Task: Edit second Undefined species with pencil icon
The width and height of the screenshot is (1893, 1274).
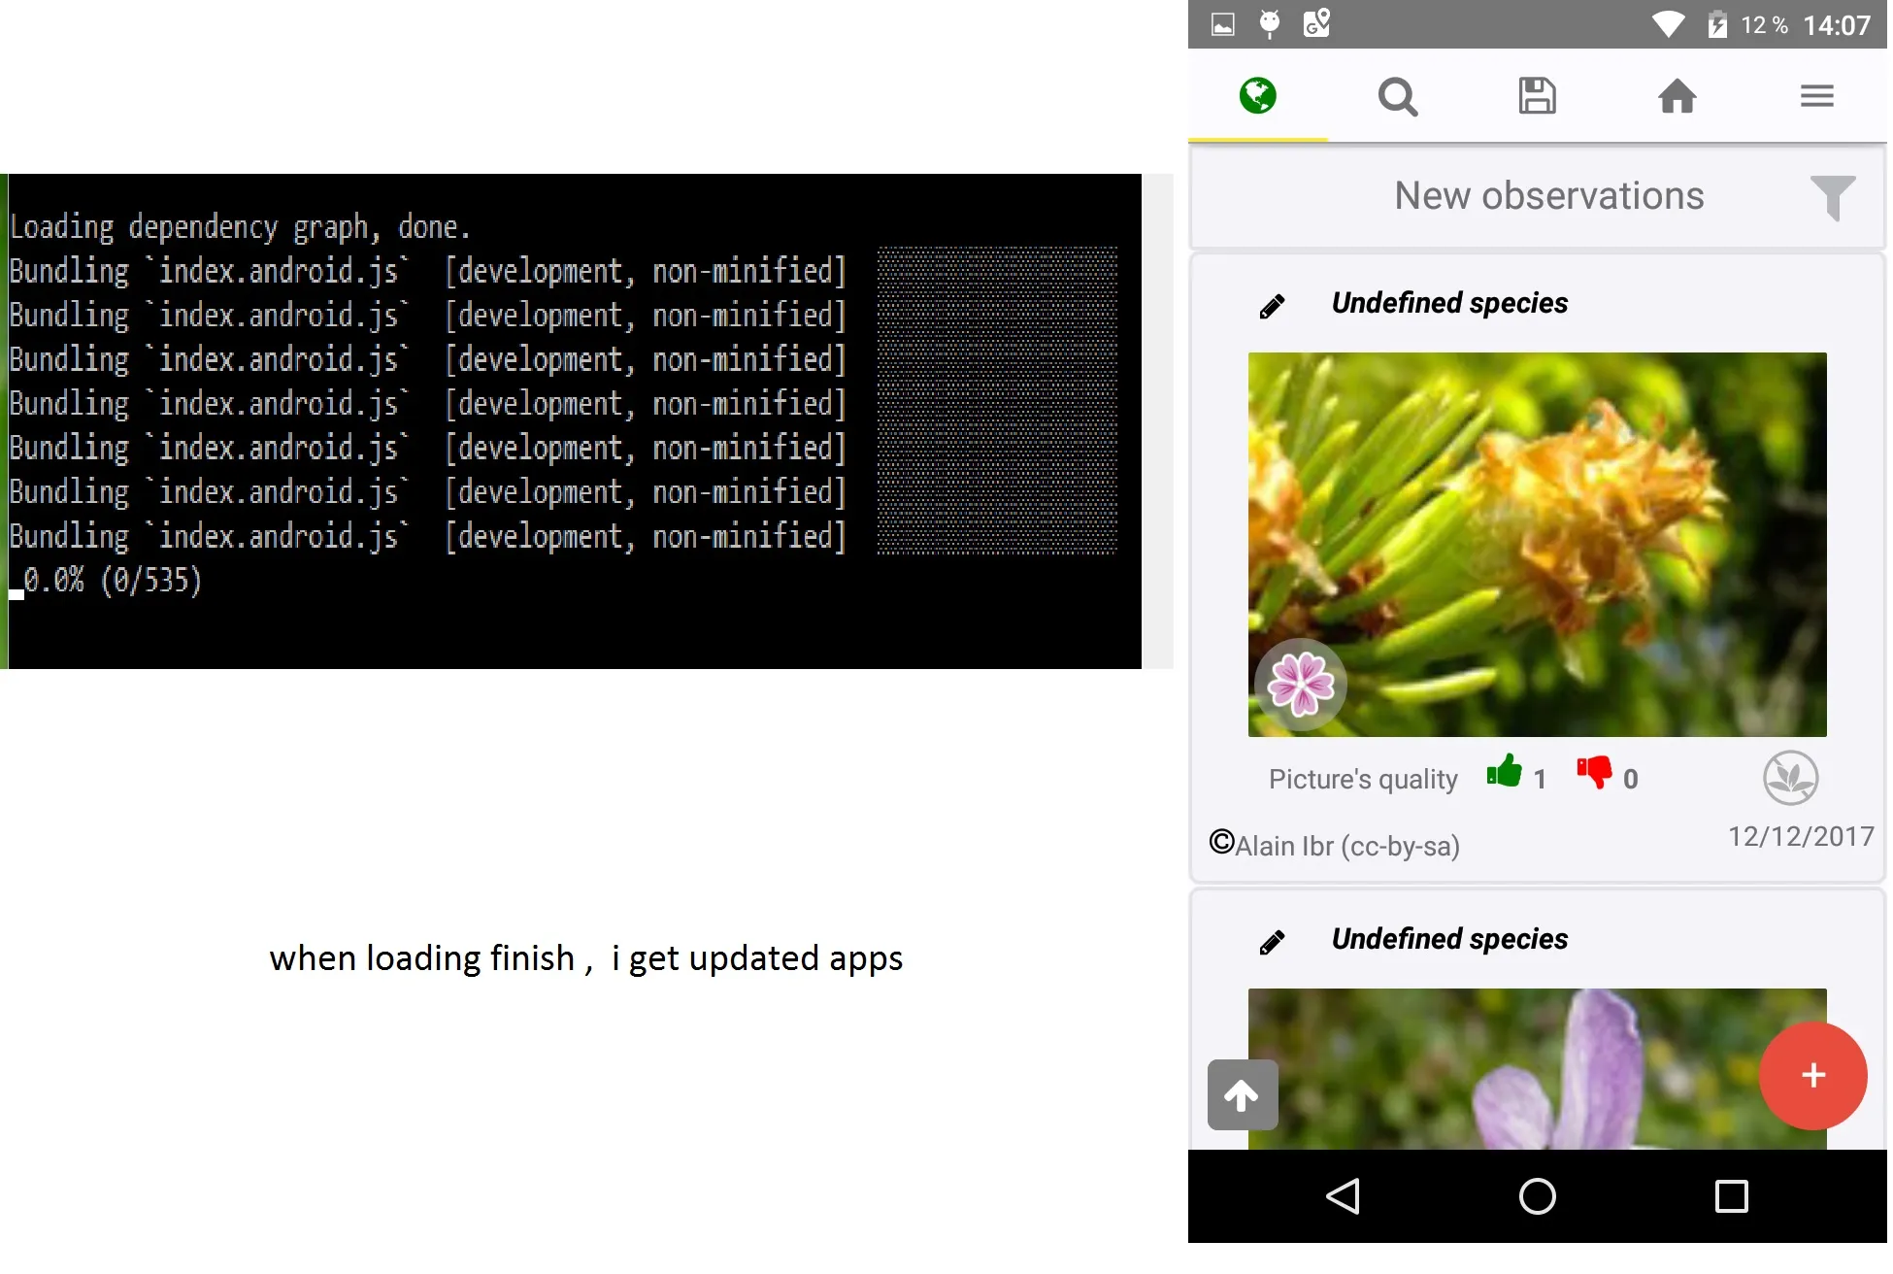Action: [1272, 942]
